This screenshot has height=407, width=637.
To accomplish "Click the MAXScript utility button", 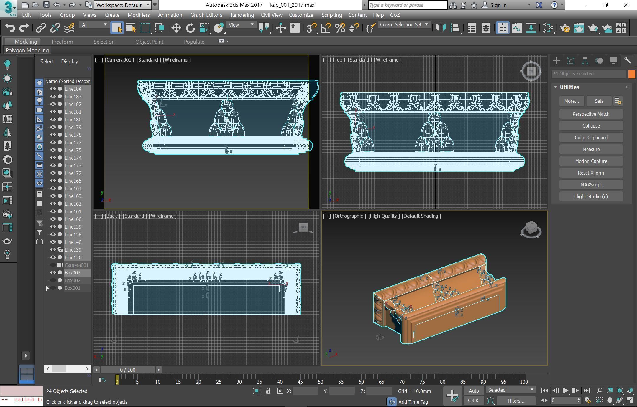I will (591, 185).
